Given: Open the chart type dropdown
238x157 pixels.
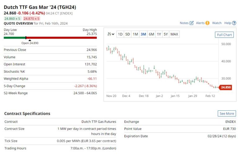Looking at the screenshot, I should tap(111, 34).
